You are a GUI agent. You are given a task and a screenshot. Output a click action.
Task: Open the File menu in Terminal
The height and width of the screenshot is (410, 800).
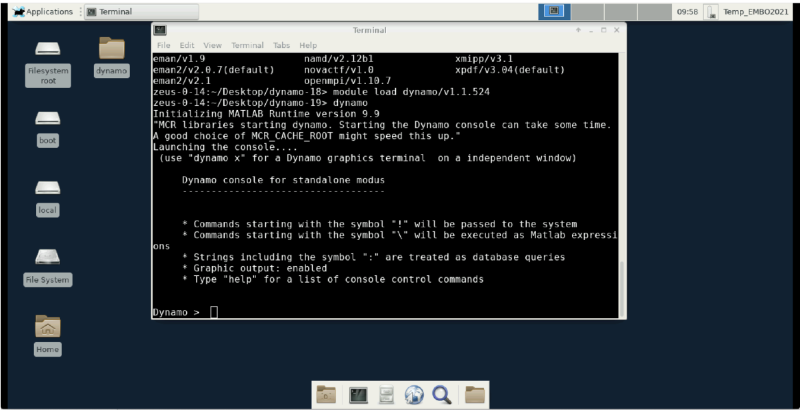(x=163, y=45)
